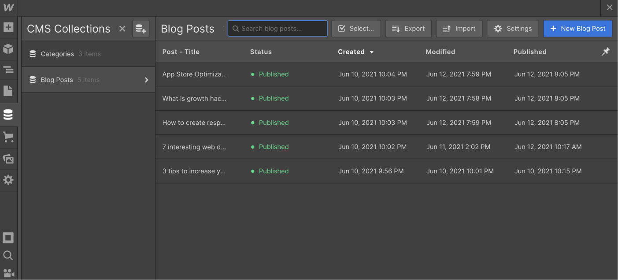Screen dimensions: 618x280
Task: Open the Symbols cube panel
Action: (8, 49)
